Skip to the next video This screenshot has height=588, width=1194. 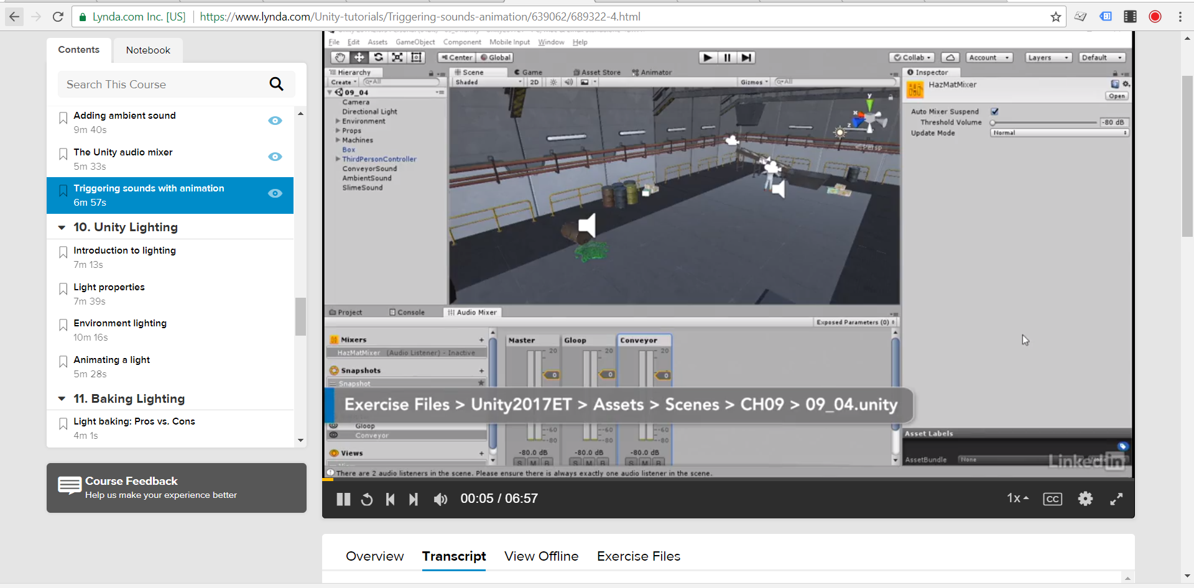click(x=414, y=499)
